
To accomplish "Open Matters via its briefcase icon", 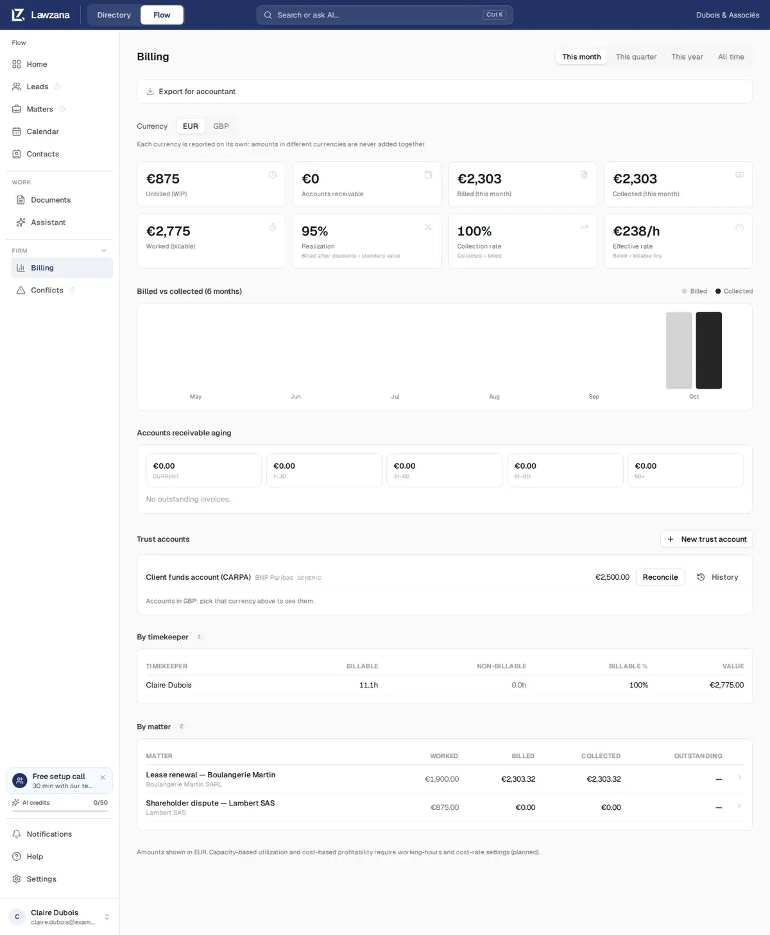I will coord(17,109).
